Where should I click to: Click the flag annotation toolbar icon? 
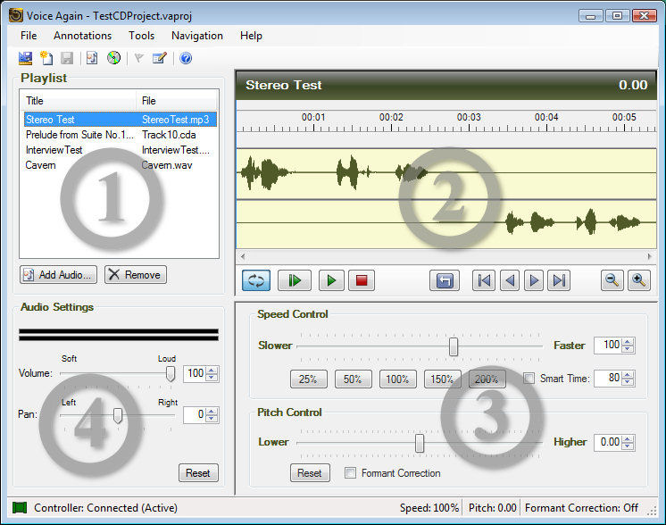click(138, 58)
